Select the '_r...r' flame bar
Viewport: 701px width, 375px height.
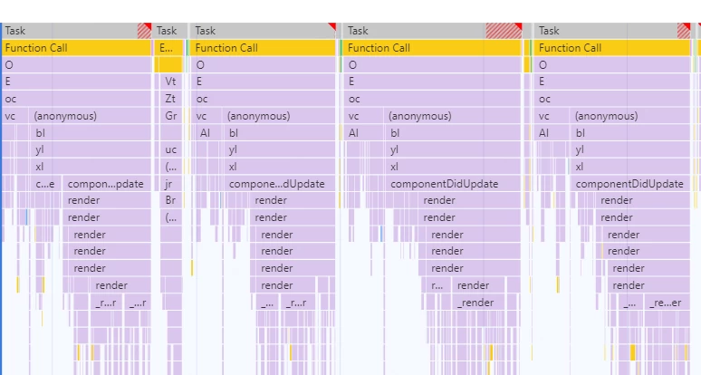coord(106,303)
